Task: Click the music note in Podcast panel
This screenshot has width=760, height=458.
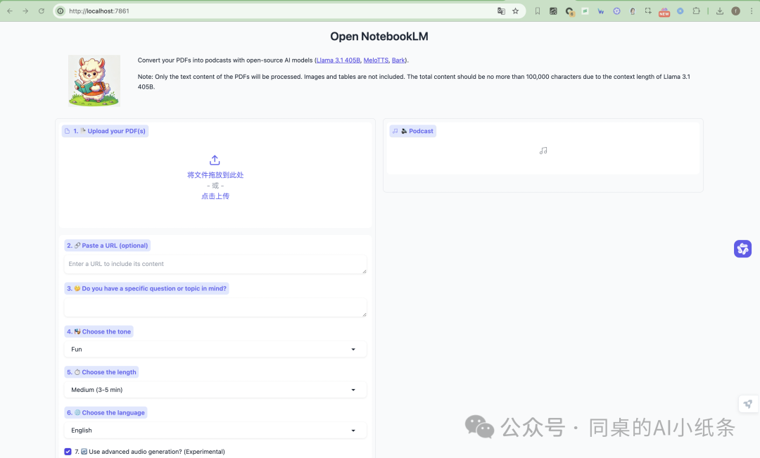Action: (x=543, y=151)
